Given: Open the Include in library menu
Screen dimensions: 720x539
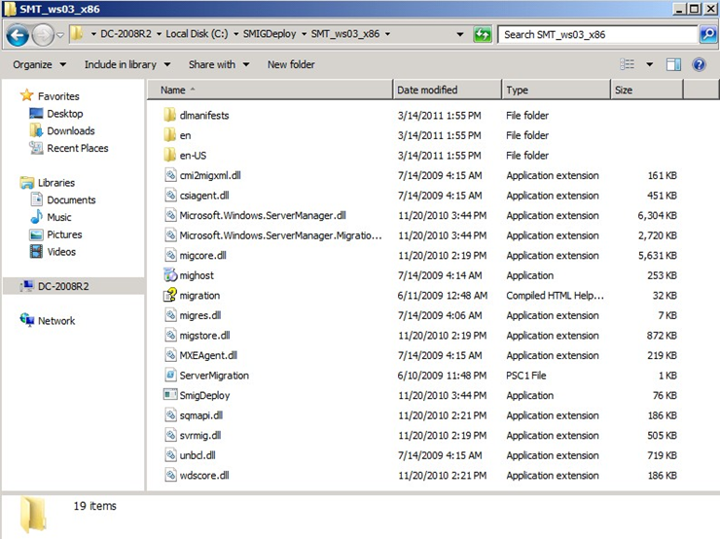Looking at the screenshot, I should [127, 65].
